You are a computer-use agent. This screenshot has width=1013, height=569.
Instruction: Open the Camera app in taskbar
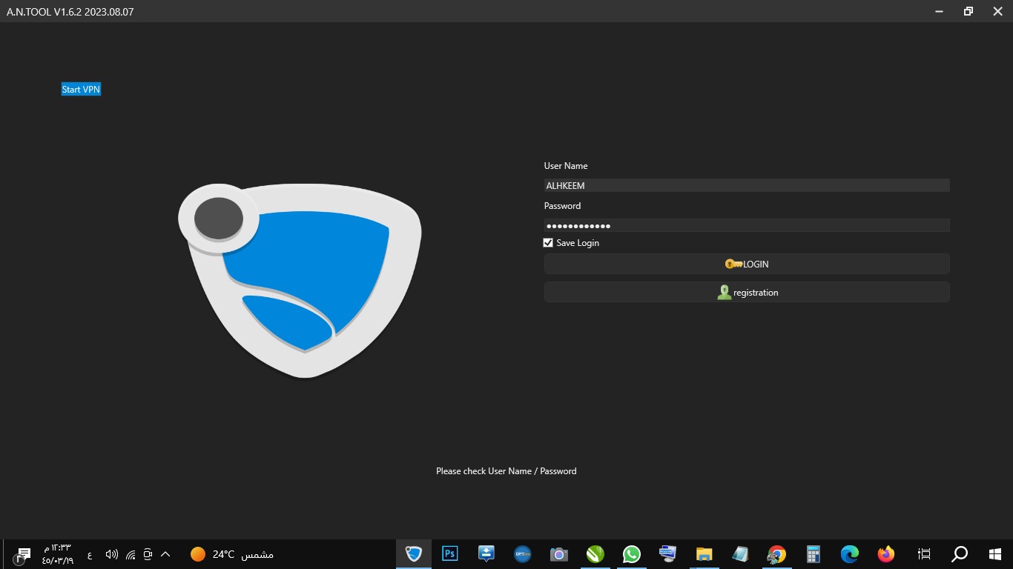pyautogui.click(x=558, y=553)
